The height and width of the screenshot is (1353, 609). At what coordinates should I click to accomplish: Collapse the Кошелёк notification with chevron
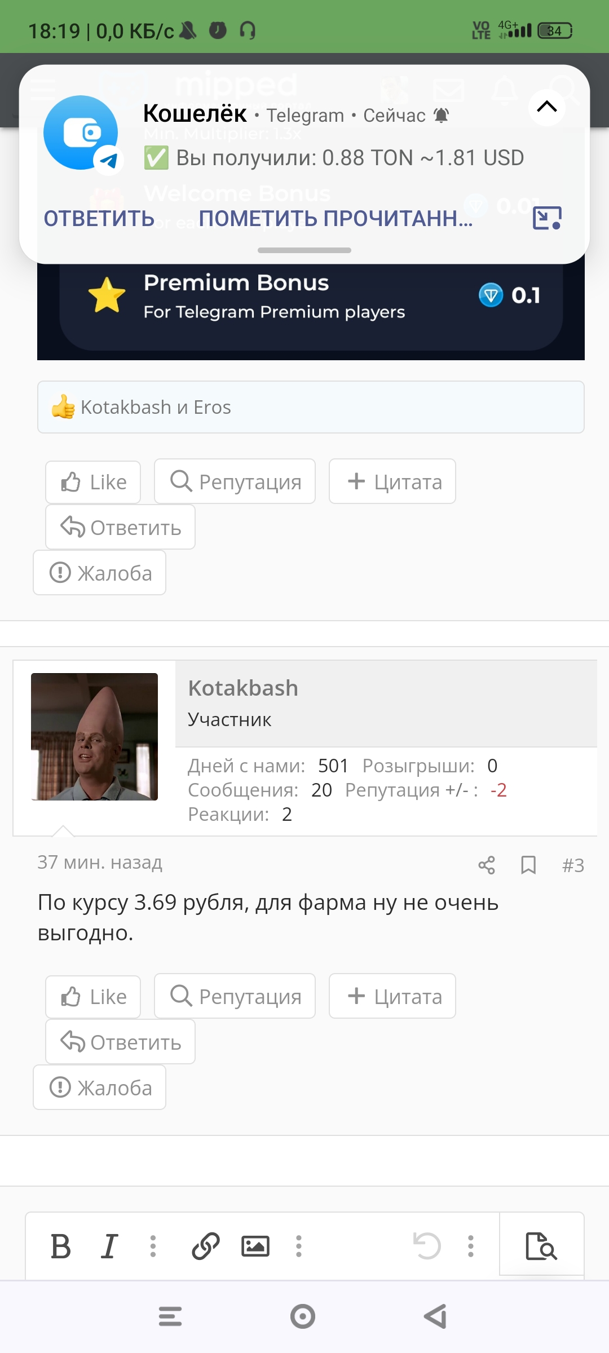pos(546,107)
